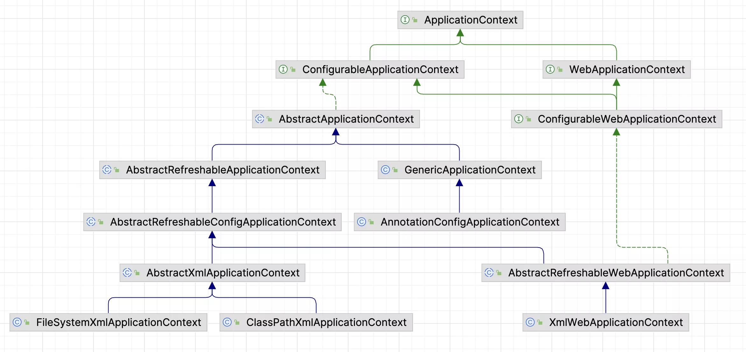Click the interface icon on ConfigurableWebApplicationContext node
This screenshot has width=746, height=352.
(x=518, y=119)
